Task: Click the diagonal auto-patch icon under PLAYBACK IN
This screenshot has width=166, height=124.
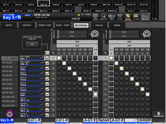Action: [x=53, y=53]
